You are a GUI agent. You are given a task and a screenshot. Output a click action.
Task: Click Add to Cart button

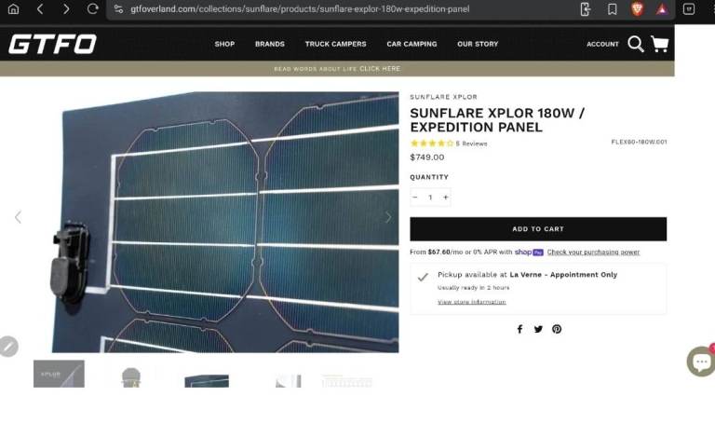pos(538,229)
